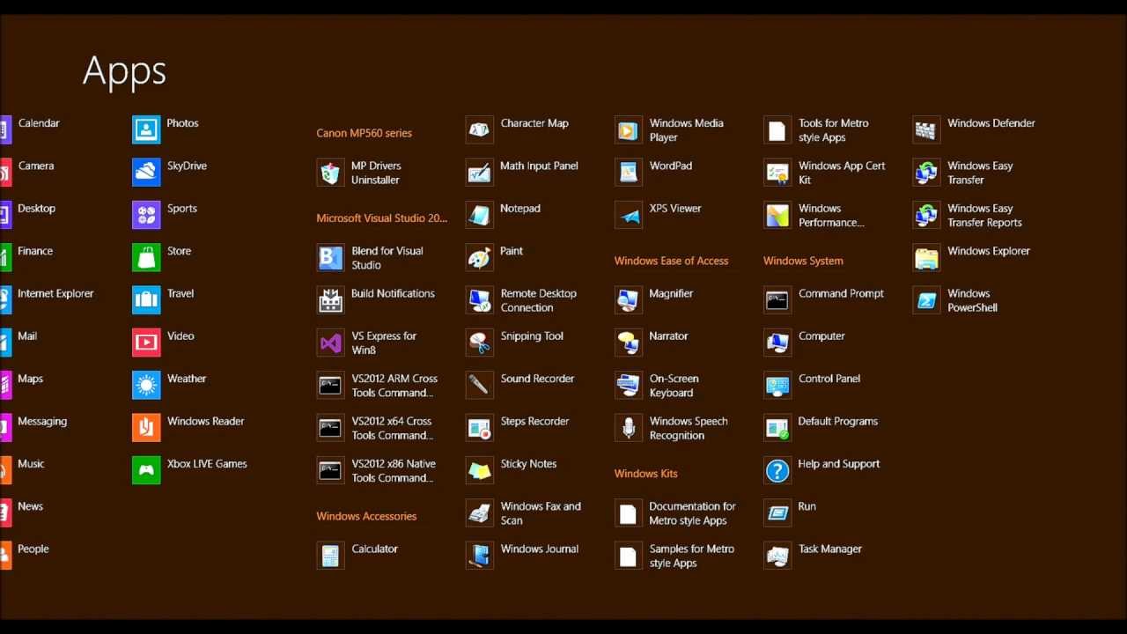Open On-Screen Keyboard entry
Viewport: 1127px width, 634px height.
tap(674, 386)
